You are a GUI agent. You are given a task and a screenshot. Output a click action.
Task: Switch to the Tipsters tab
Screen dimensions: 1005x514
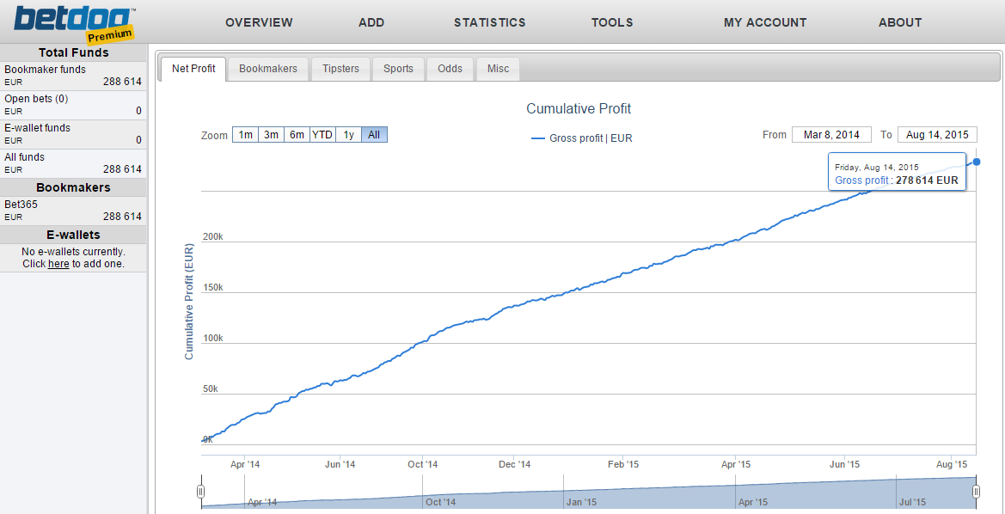(x=340, y=69)
